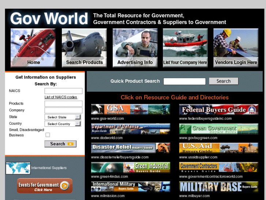Visit the www.govbuygreen.com link

(x=198, y=138)
